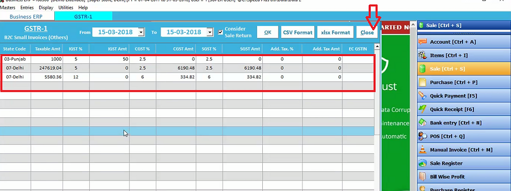Screen dimensions: 511x191
Task: Click the Sale Register icon
Action: 423,163
